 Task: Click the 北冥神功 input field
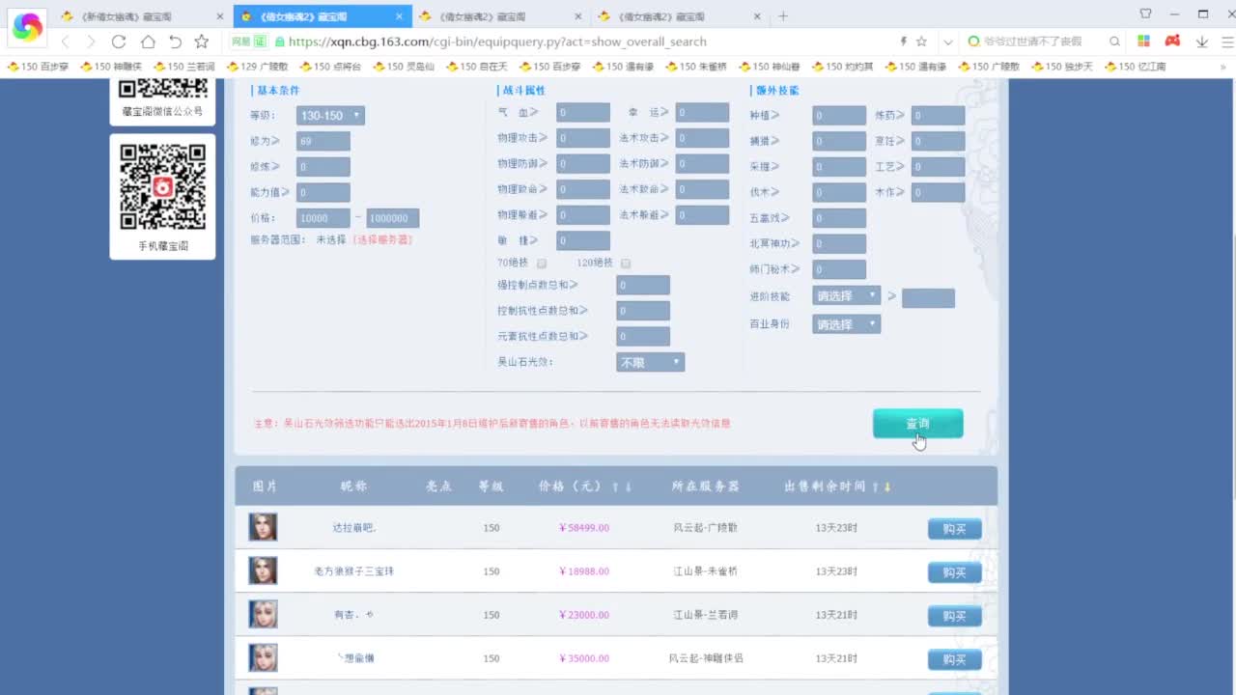839,244
